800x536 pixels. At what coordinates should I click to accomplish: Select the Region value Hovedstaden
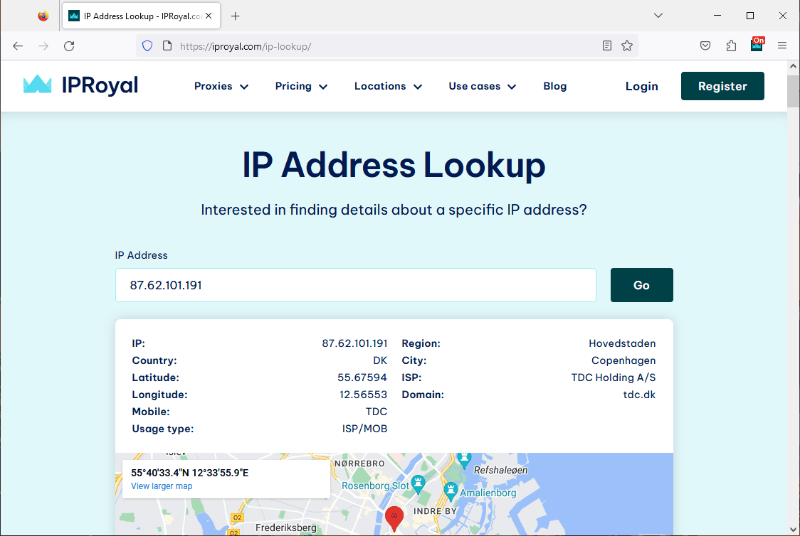point(623,343)
